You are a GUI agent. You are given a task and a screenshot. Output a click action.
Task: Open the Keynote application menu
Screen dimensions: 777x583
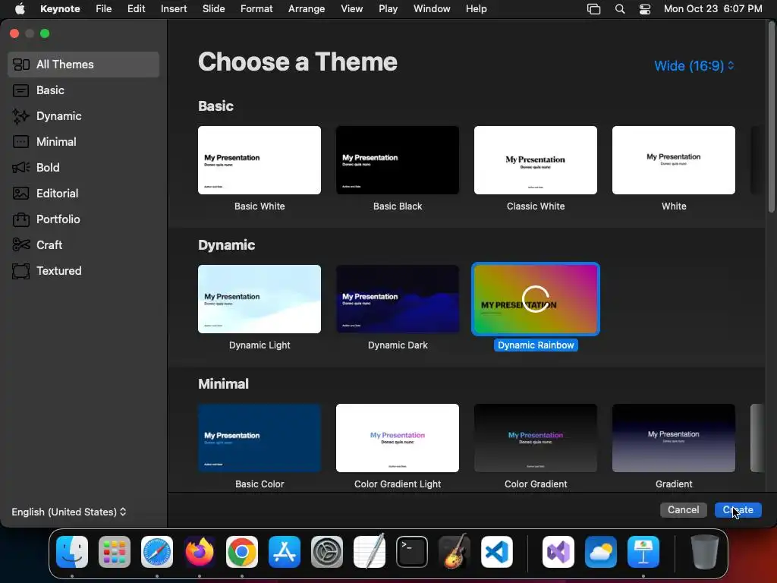tap(60, 9)
